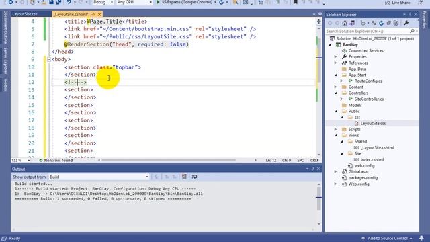Click the split editor plus icon
Viewport: 430px width, 242px height.
click(x=318, y=22)
